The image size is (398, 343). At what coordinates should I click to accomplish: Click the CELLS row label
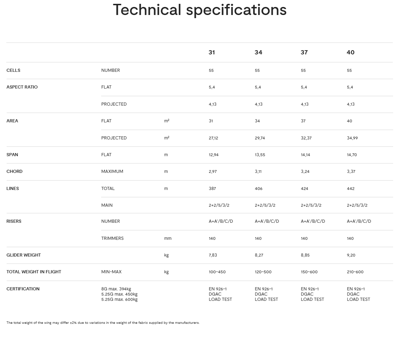pos(13,70)
